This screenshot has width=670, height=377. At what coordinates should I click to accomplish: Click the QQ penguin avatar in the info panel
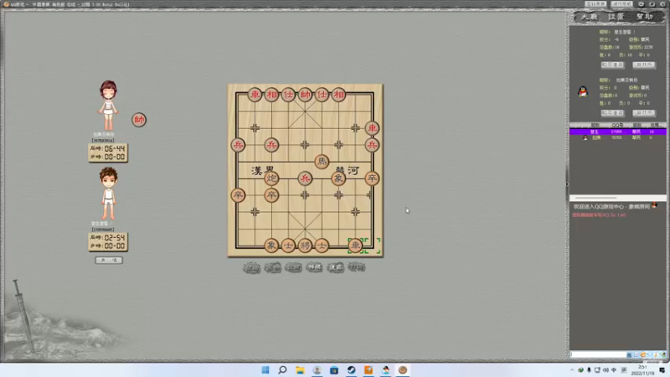click(x=583, y=91)
